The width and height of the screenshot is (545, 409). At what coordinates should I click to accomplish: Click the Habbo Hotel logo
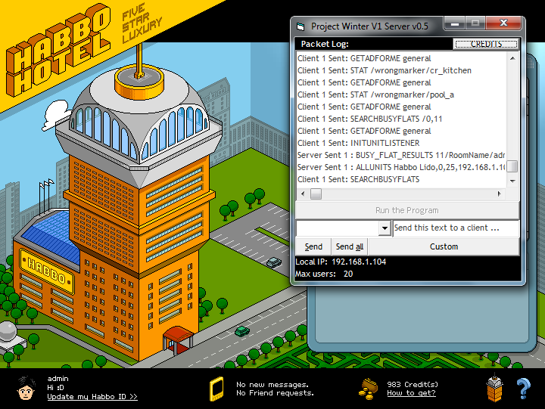coord(58,50)
